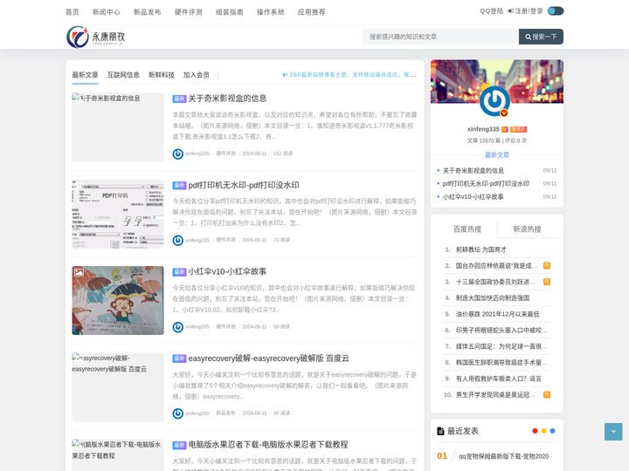Image resolution: width=629 pixels, height=471 pixels.
Task: Open sidebar link 小红伞v10-小红伞故事
Action: click(x=473, y=196)
